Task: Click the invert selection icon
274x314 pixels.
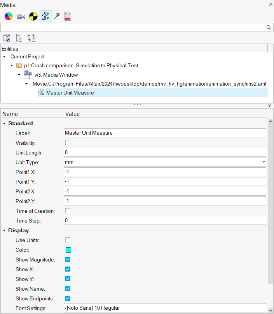Action: pyautogui.click(x=31, y=38)
